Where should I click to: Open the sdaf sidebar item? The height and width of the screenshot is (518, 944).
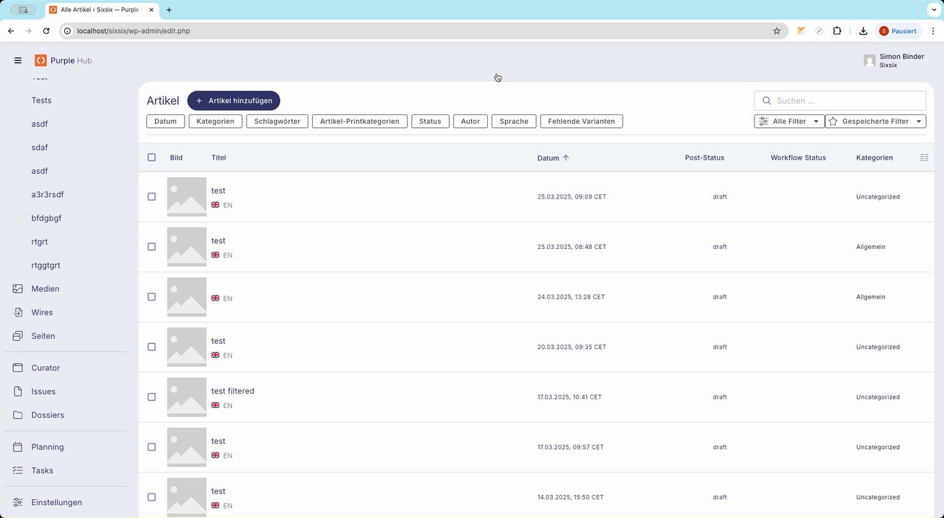(x=40, y=147)
